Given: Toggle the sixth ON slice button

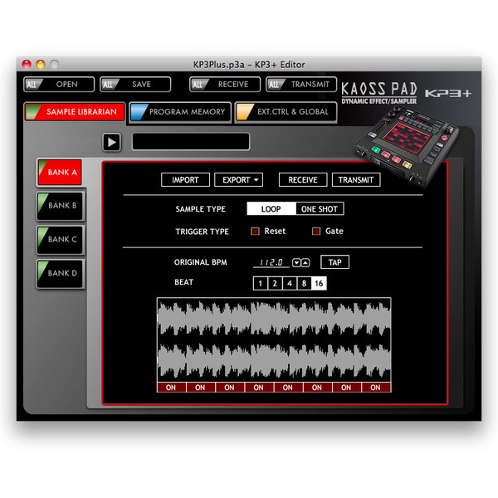Looking at the screenshot, I should [317, 388].
